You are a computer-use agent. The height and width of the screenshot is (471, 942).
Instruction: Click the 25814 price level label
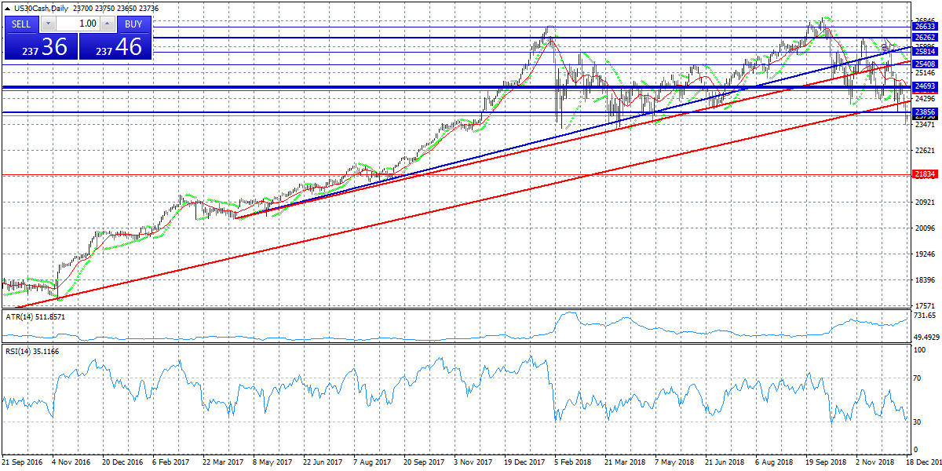point(925,52)
